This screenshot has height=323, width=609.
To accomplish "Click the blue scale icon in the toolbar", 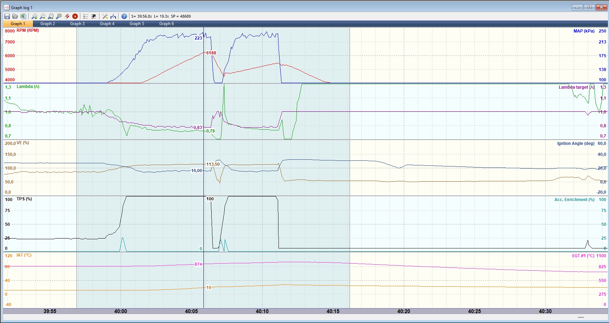I will coord(113,16).
